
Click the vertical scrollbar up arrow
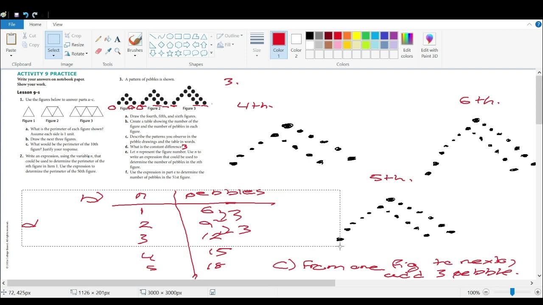[539, 73]
